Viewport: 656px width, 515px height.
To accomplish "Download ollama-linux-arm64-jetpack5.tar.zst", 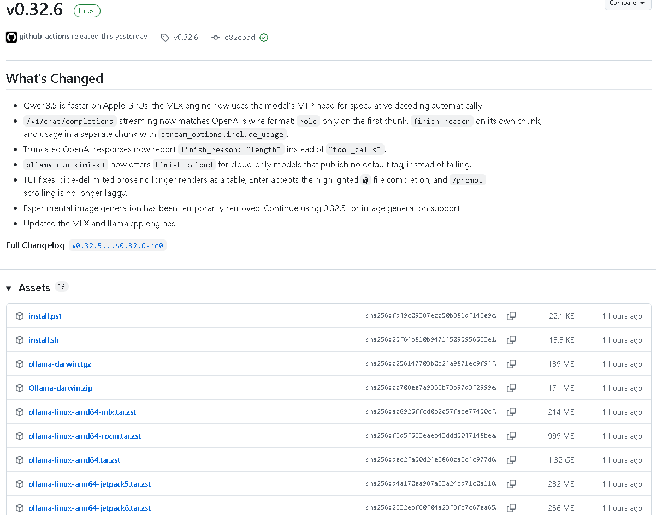I will tap(90, 484).
